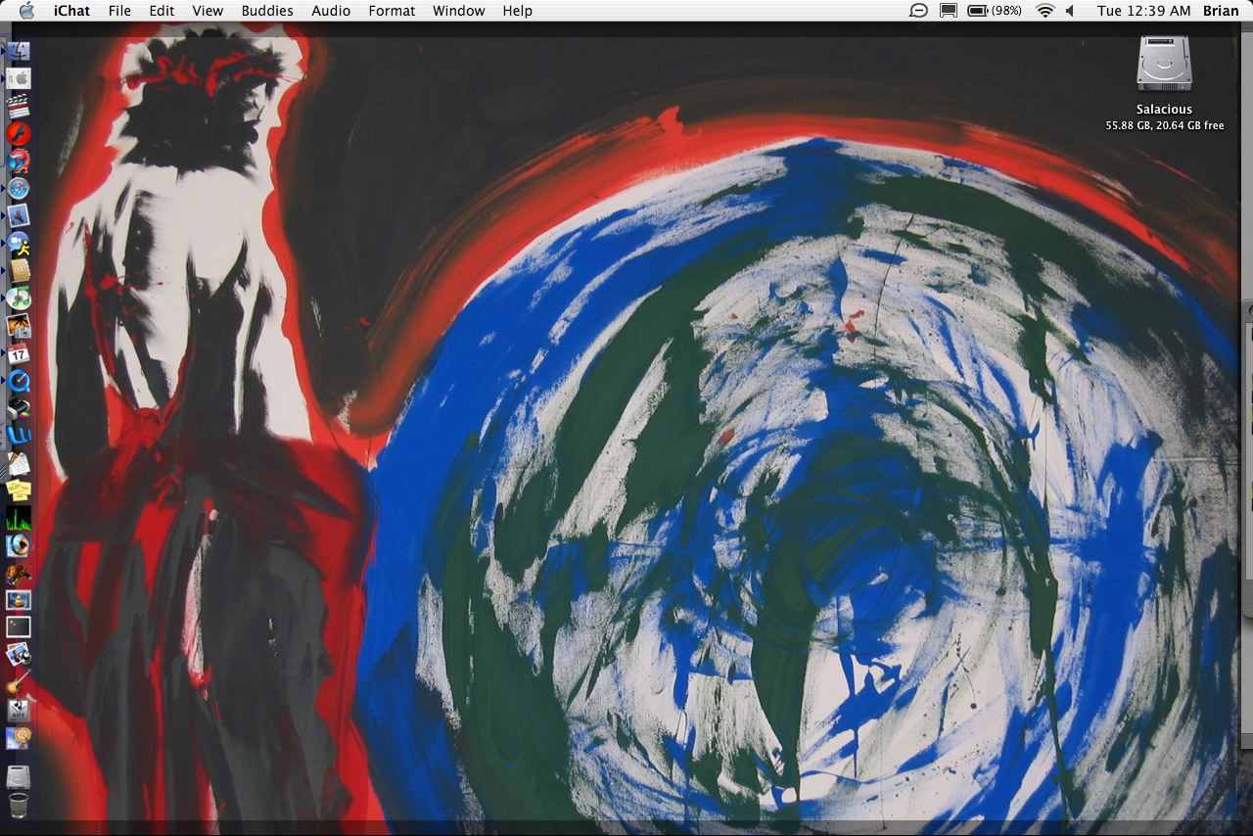Open Activity Monitor green graph Dock icon

pyautogui.click(x=19, y=518)
